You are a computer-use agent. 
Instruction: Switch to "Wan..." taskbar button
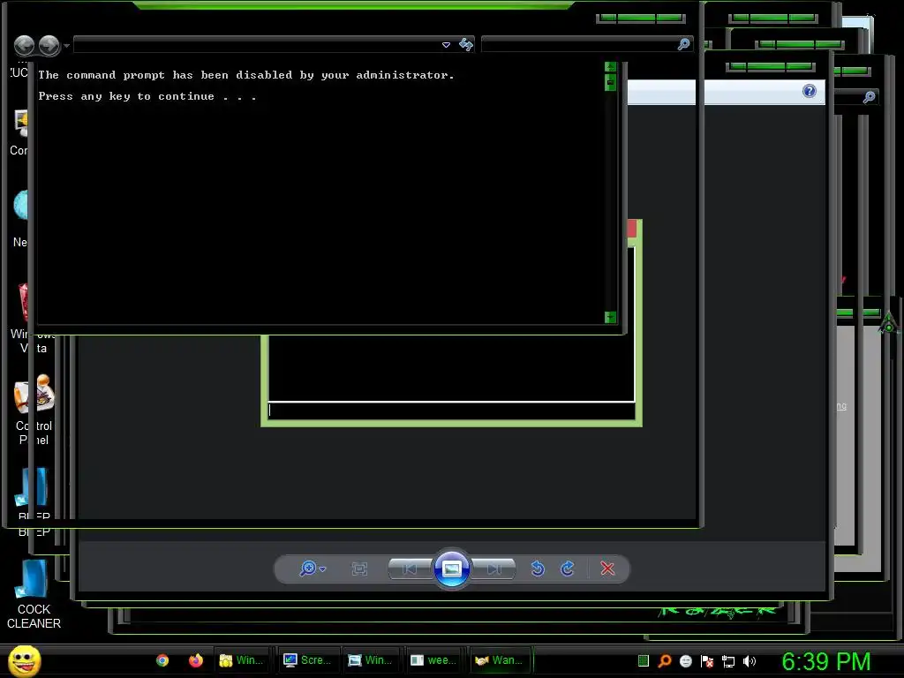pos(499,660)
